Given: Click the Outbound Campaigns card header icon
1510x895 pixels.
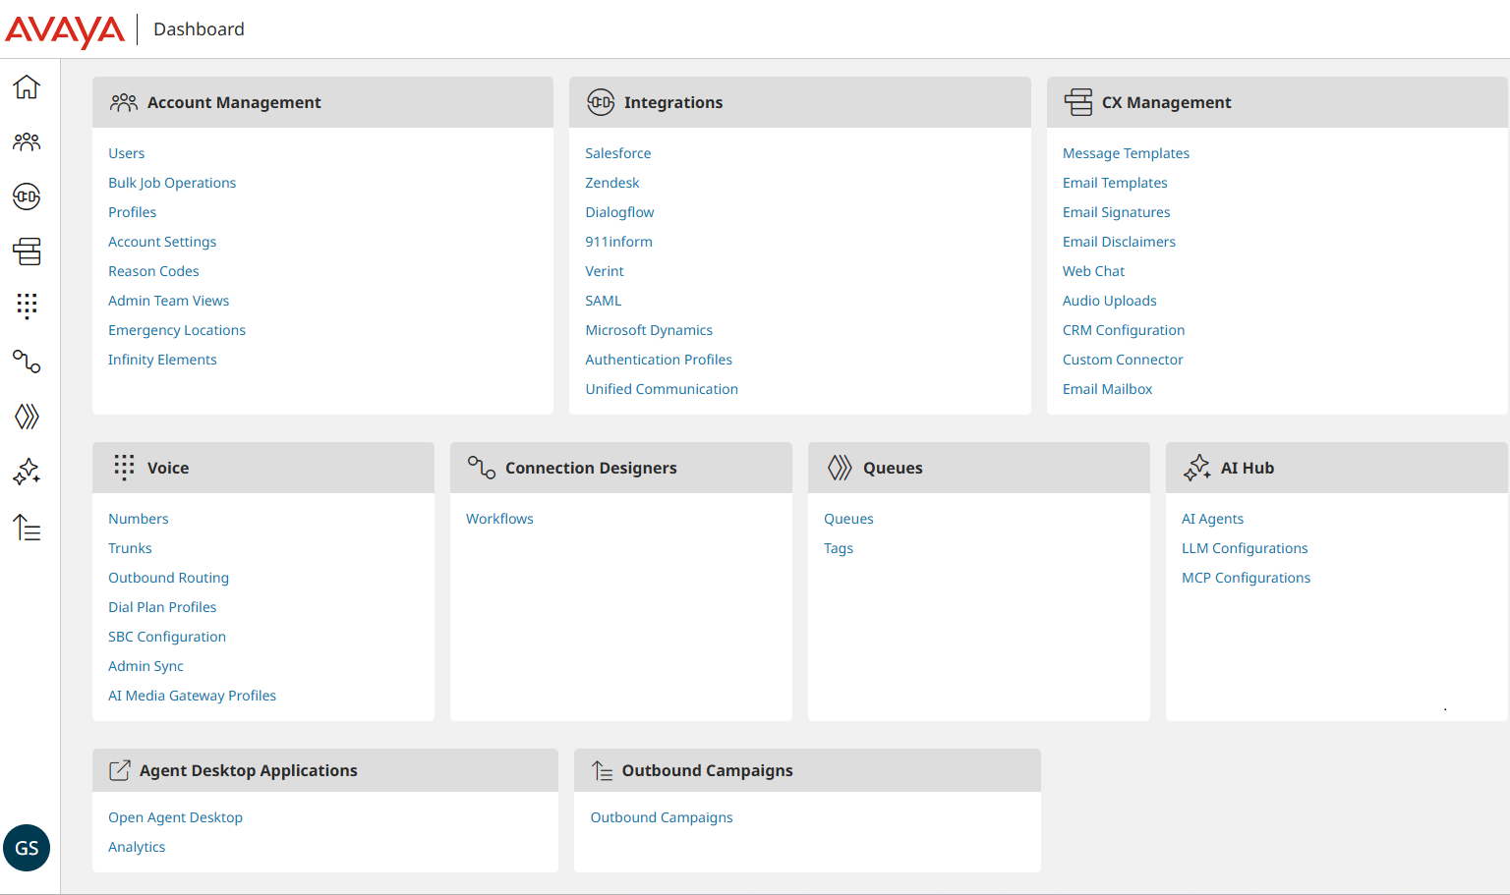Looking at the screenshot, I should [602, 770].
